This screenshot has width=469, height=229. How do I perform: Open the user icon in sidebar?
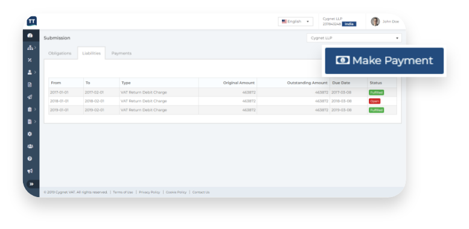30,72
